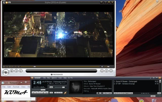This screenshot has height=102, width=162.
Task: Adjust GOM volume slider
Action: click(108, 67)
